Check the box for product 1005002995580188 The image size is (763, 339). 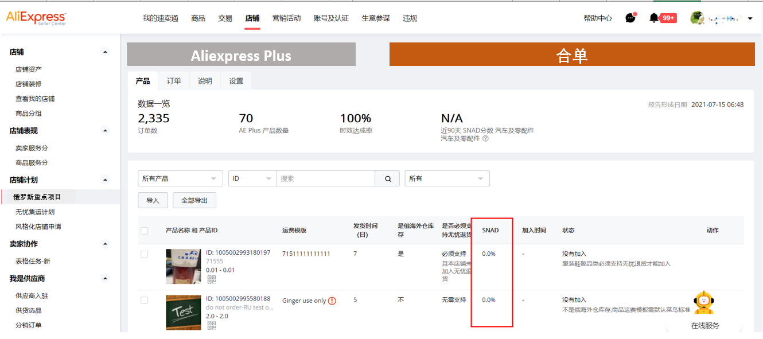pyautogui.click(x=145, y=300)
